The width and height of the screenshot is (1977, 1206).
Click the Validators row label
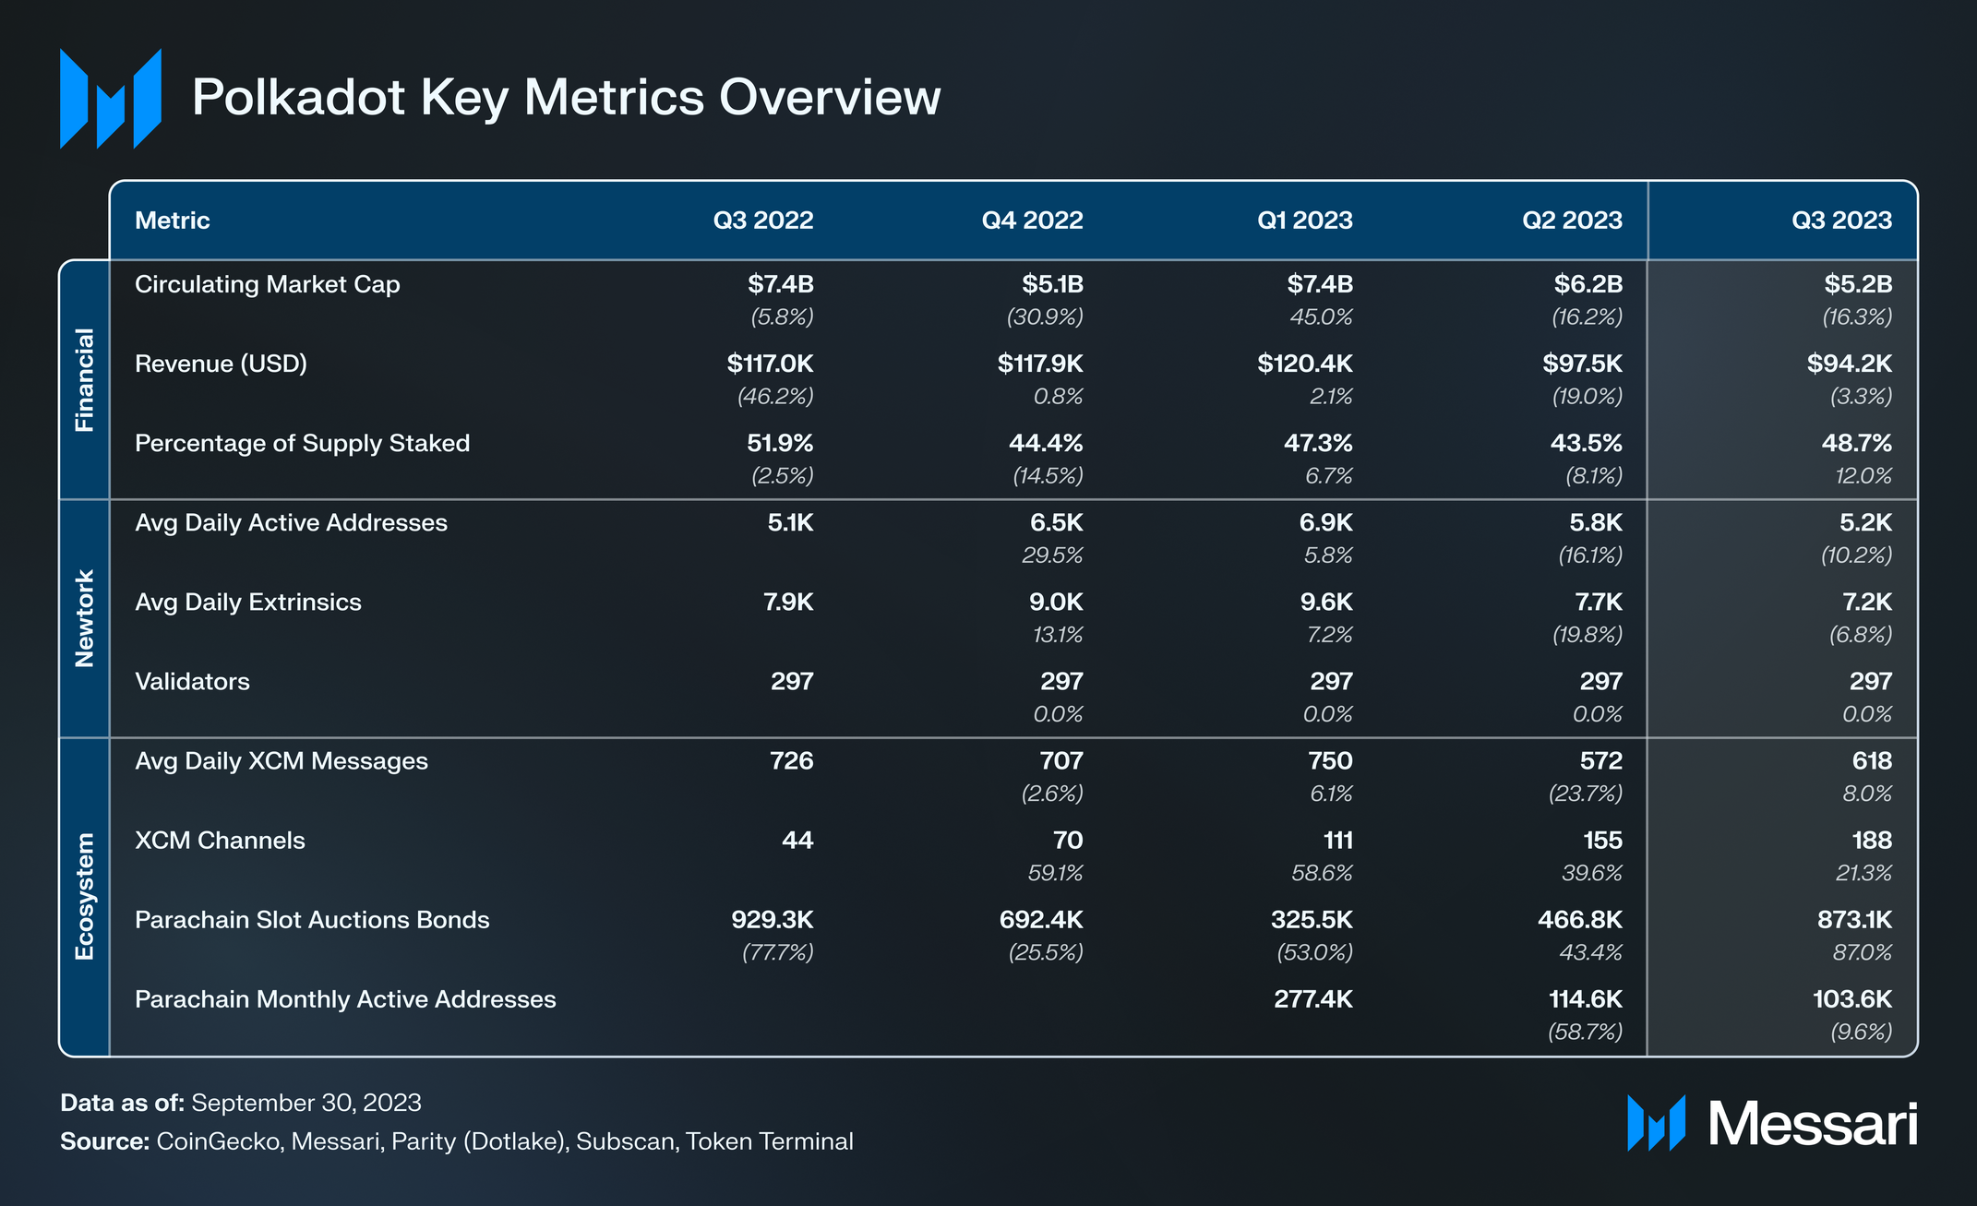[x=192, y=682]
